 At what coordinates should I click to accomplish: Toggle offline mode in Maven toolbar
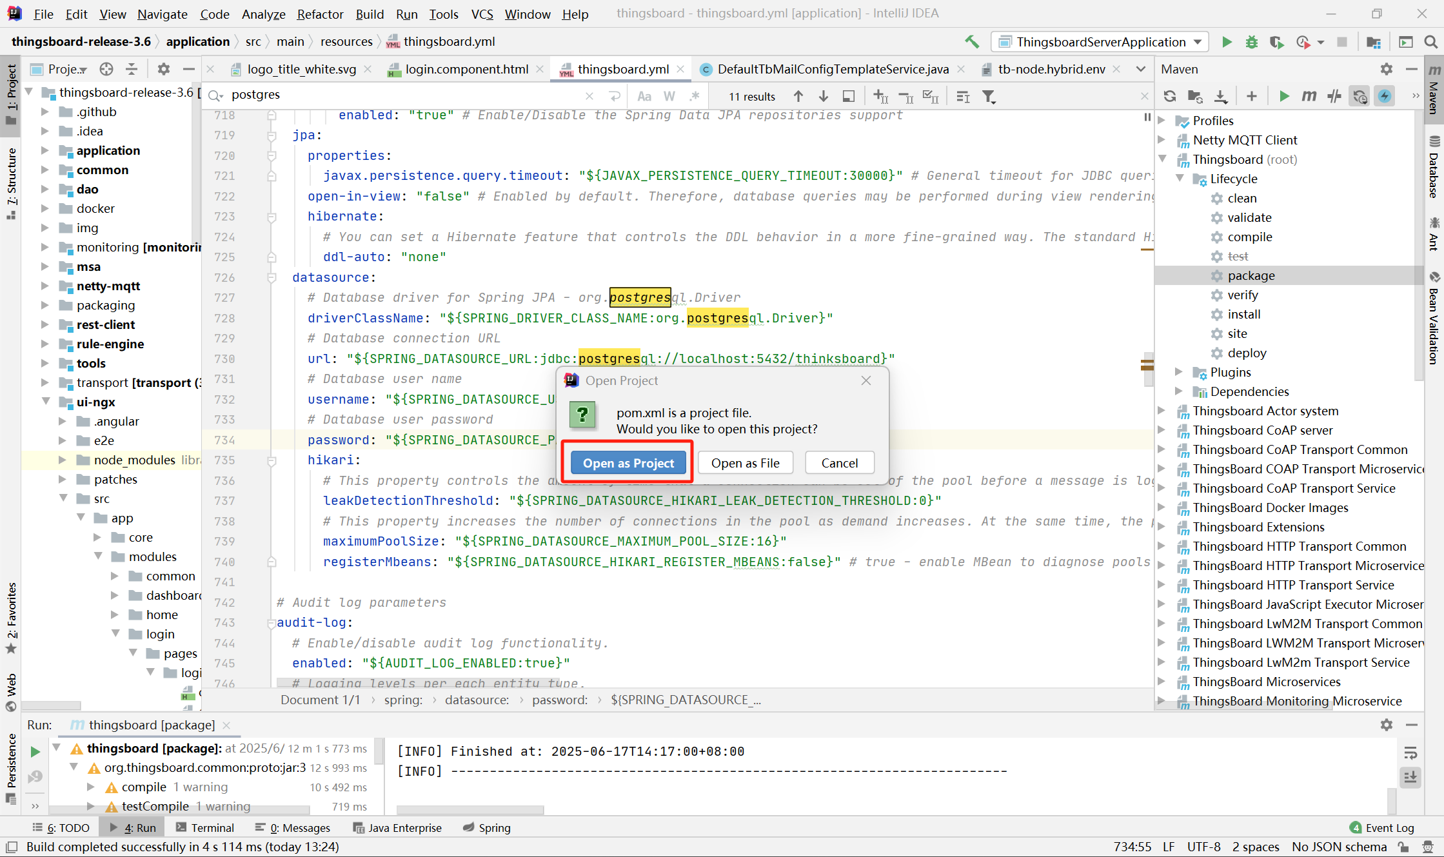click(1334, 96)
